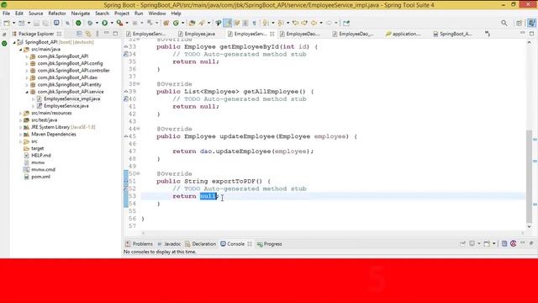Toggle Show Whitespace Characters pilcrow icon
This screenshot has height=303, width=538.
pyautogui.click(x=254, y=23)
